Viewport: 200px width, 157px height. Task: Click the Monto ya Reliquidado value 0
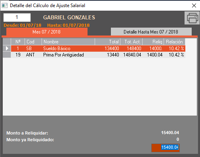[178, 139]
